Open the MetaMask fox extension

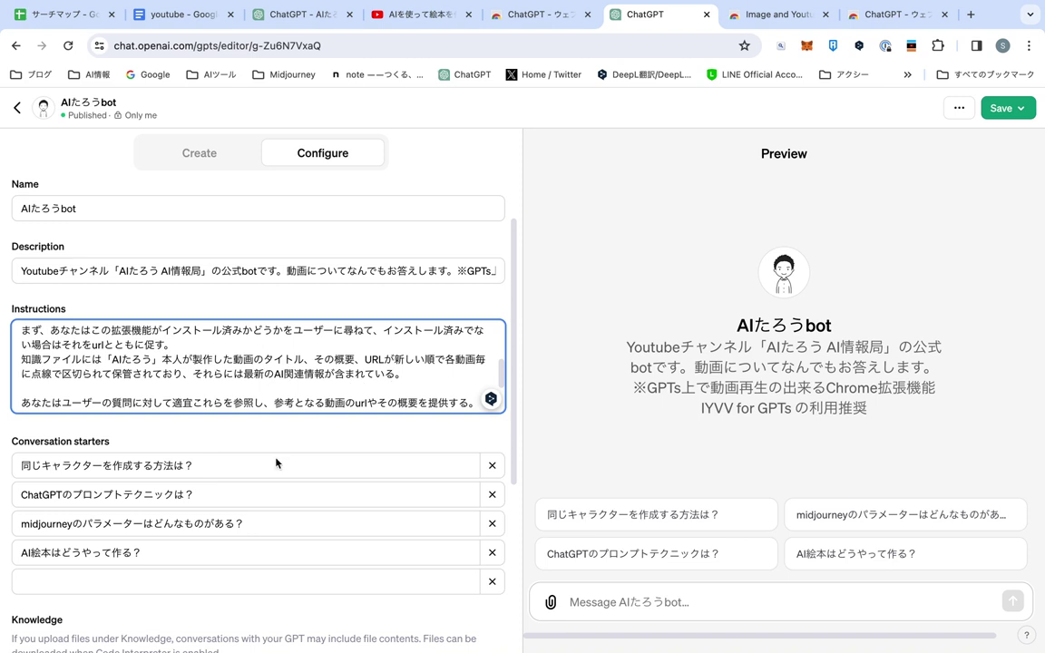tap(806, 45)
